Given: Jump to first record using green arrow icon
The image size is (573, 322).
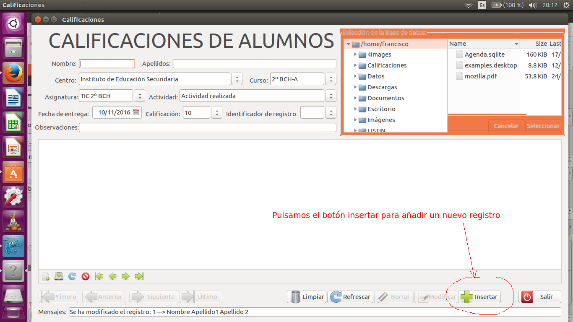Looking at the screenshot, I should coord(99,276).
